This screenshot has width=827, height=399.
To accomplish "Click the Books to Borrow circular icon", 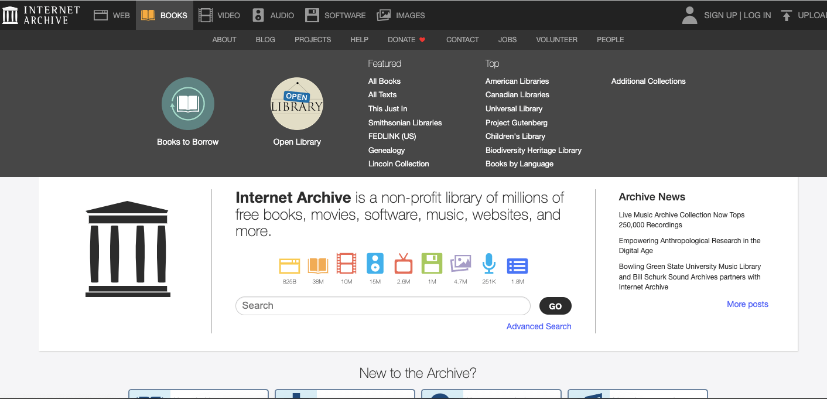I will pyautogui.click(x=188, y=104).
